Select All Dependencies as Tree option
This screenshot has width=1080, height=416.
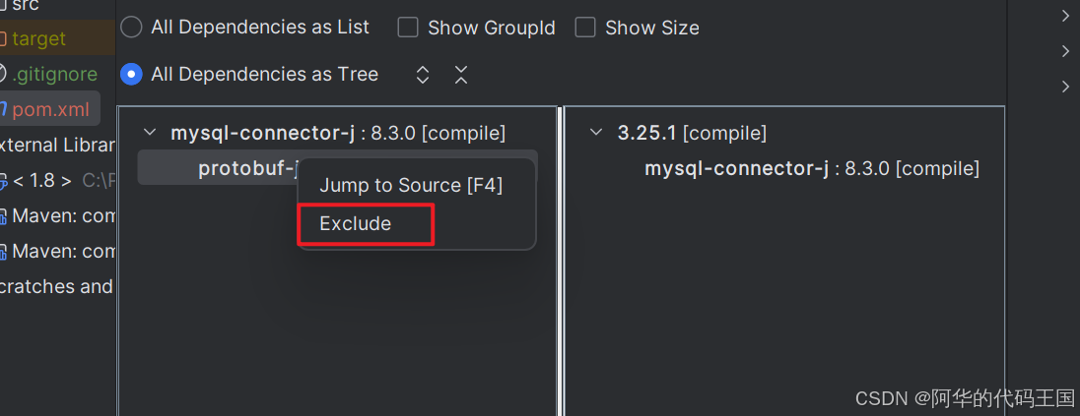click(x=131, y=75)
